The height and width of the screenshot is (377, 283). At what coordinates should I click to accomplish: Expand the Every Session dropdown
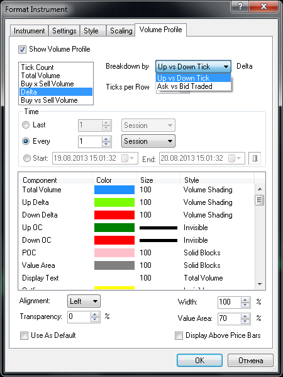pos(148,141)
